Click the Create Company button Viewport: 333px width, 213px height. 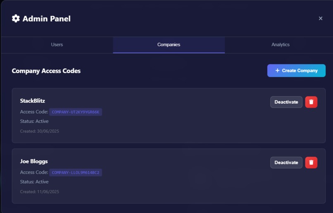tap(296, 71)
